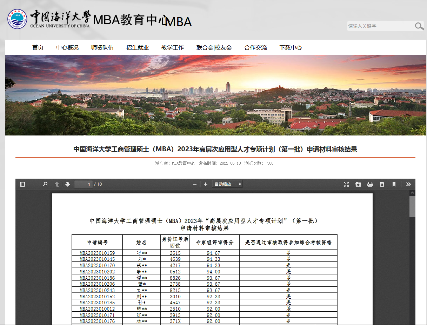
Task: Click the name cell 韩**
Action: [x=141, y=309]
